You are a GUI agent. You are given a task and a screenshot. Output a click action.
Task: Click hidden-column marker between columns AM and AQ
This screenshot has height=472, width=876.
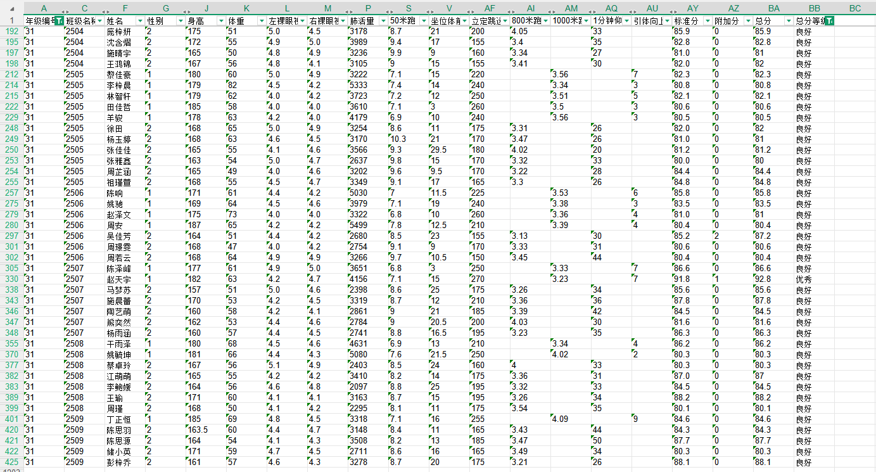(591, 12)
